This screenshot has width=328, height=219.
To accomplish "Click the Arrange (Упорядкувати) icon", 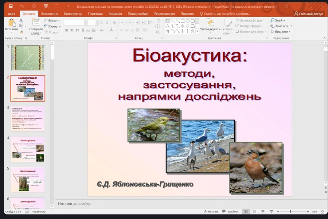I will [x=210, y=23].
